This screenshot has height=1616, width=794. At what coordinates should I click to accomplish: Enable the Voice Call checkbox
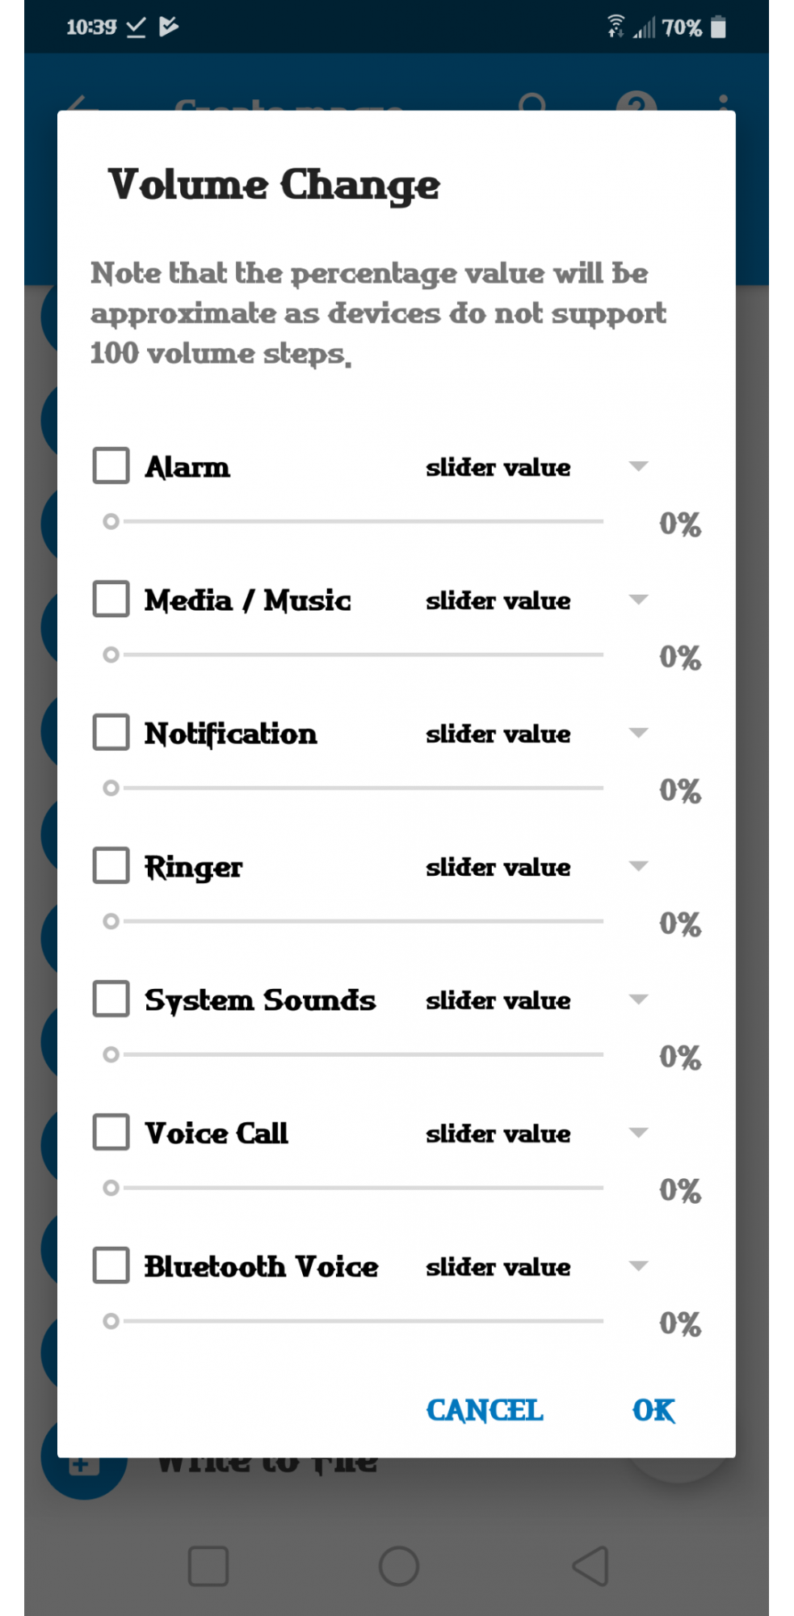click(x=111, y=1133)
